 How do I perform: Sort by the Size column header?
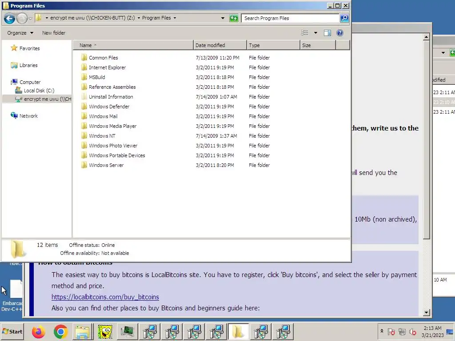(x=318, y=45)
